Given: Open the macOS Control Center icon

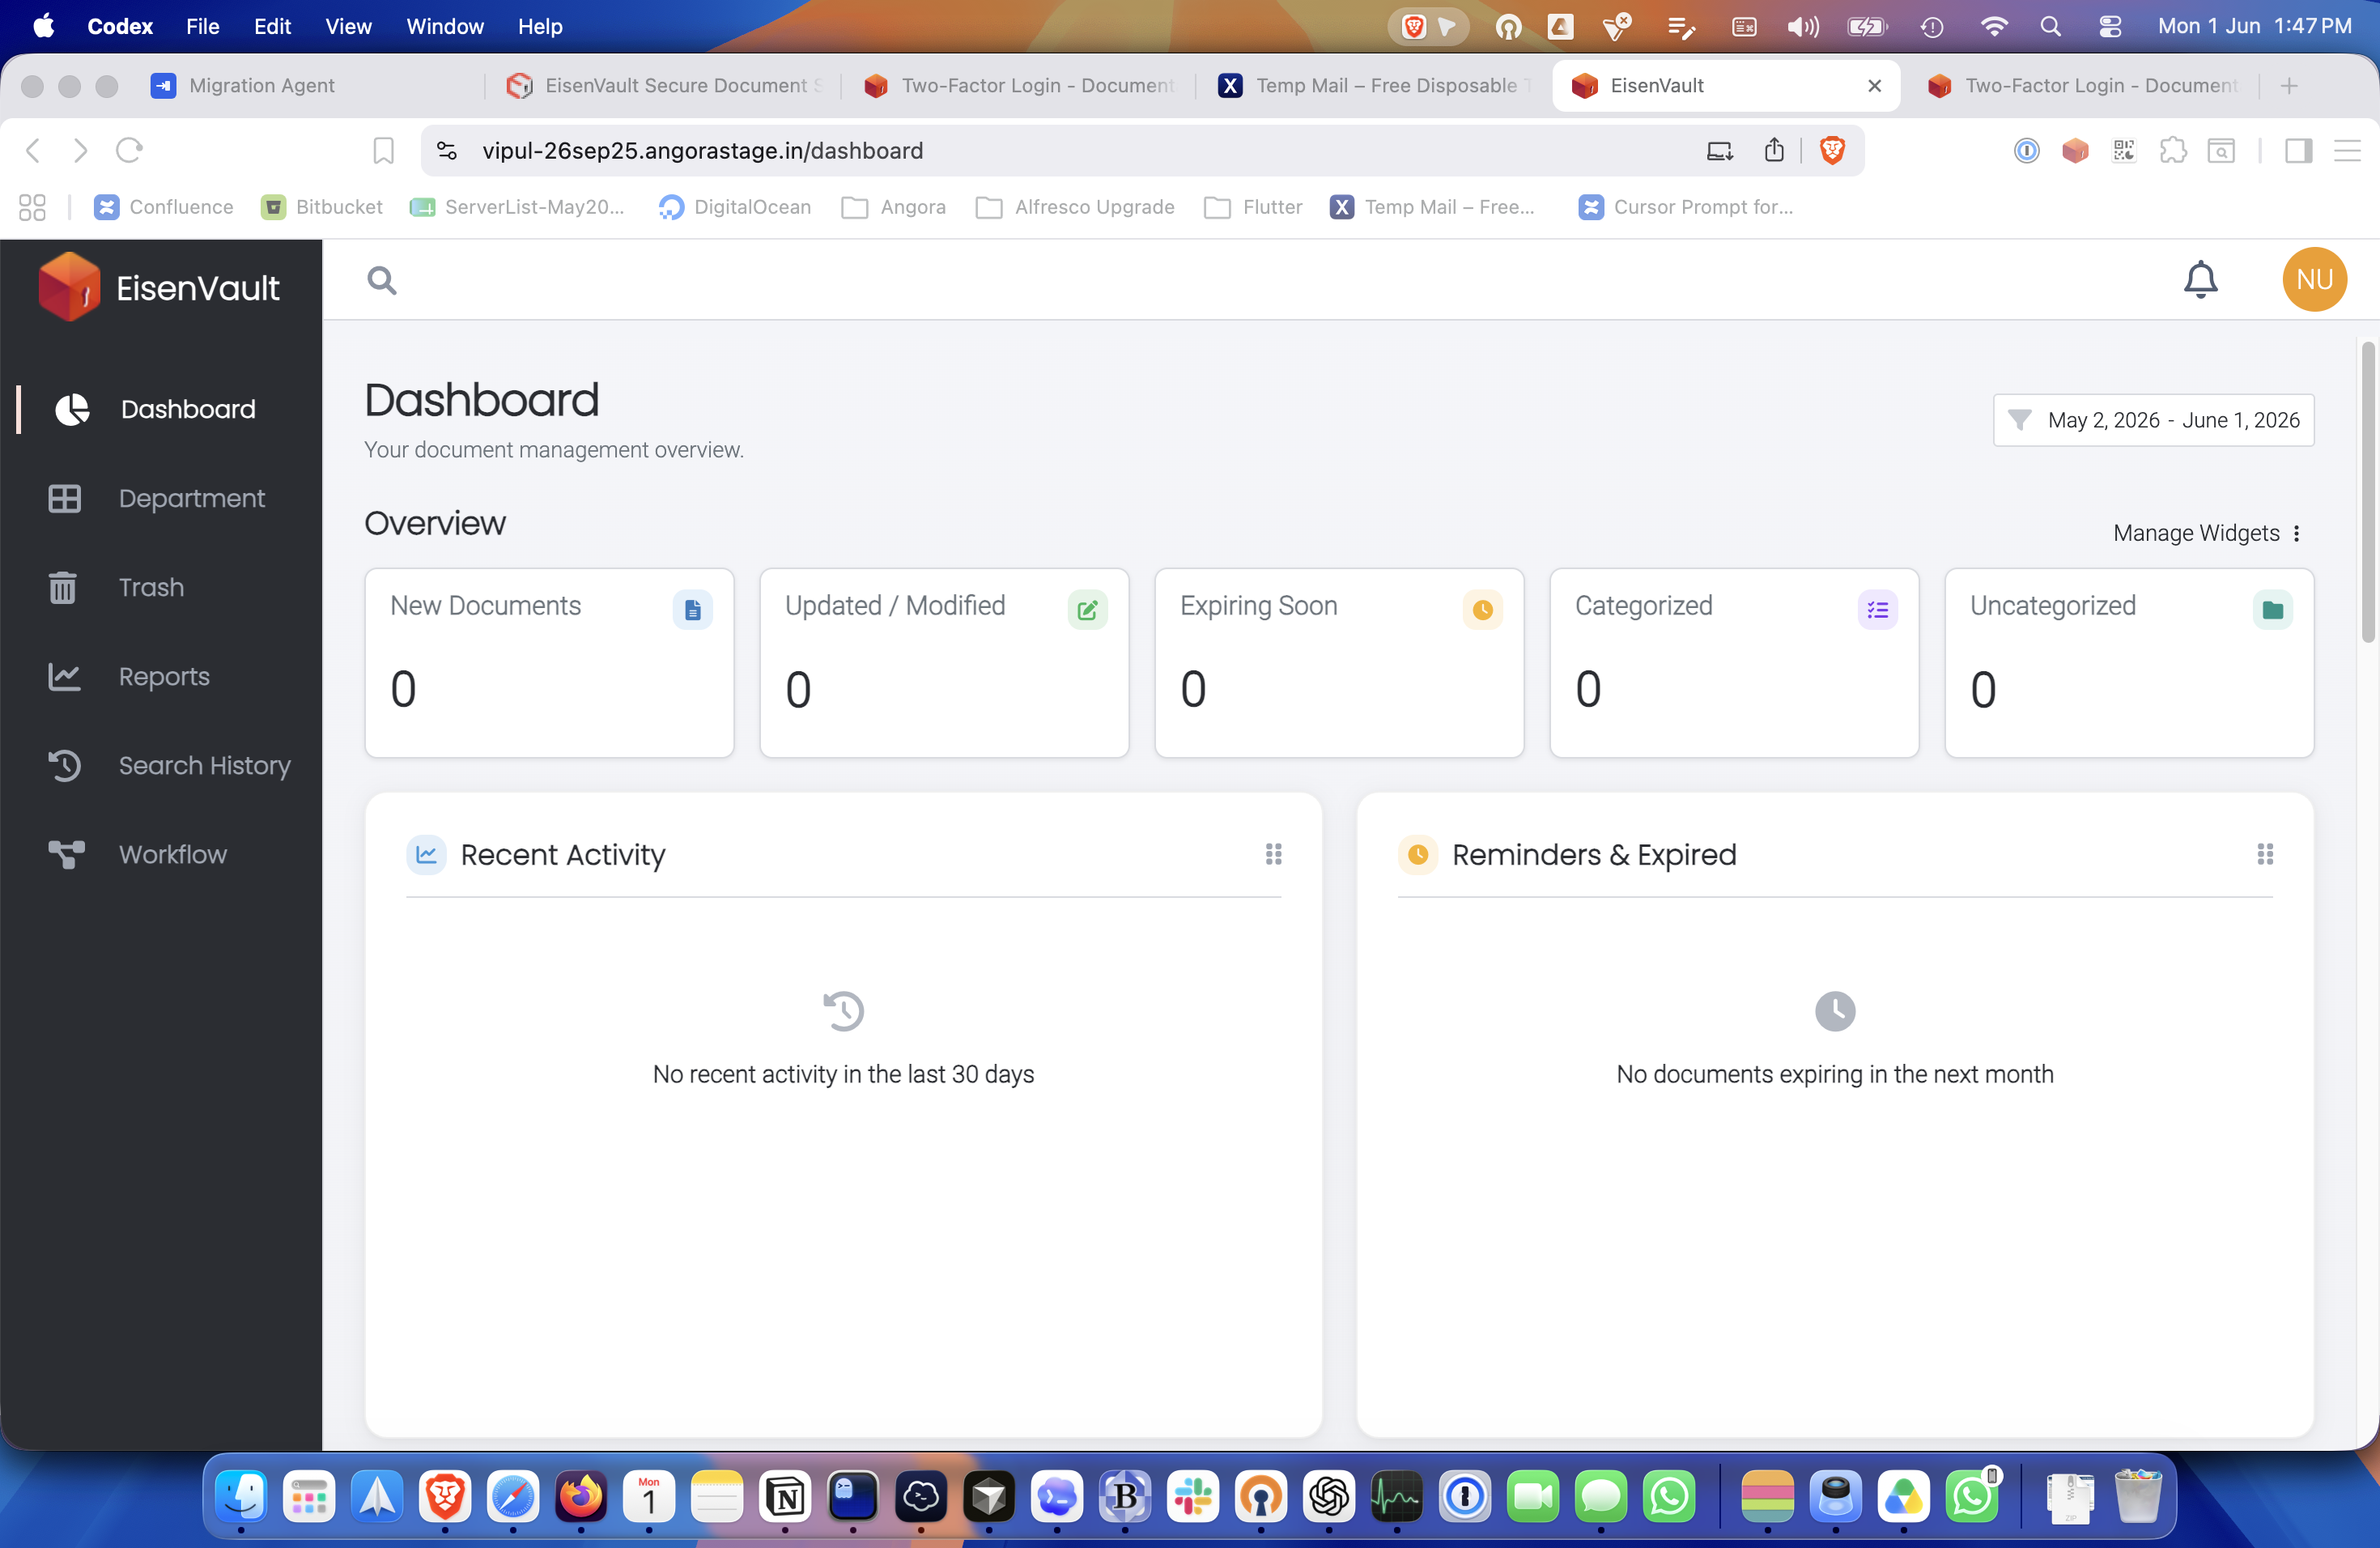Looking at the screenshot, I should [2110, 26].
